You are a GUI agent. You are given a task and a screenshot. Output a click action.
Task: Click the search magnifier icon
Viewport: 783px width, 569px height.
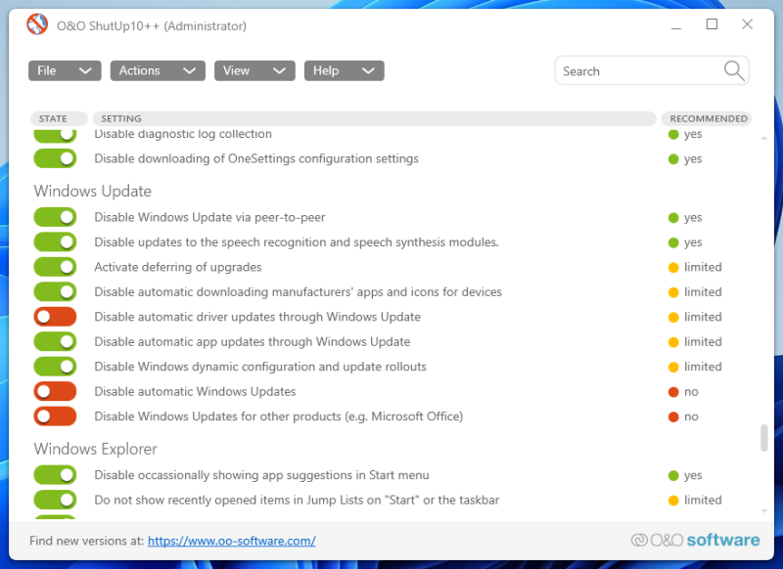[734, 70]
